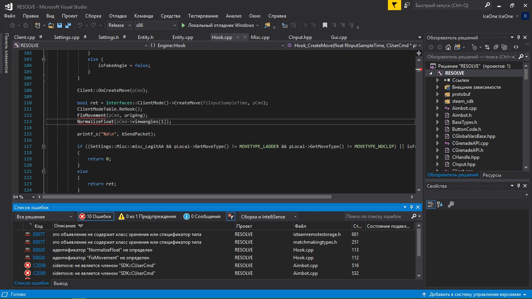Toggle the 10 Ошибки errors filter

click(96, 216)
